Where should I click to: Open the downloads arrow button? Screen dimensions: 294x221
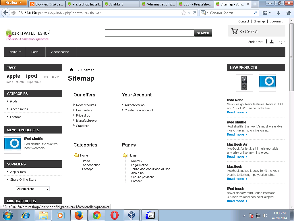tap(278, 13)
